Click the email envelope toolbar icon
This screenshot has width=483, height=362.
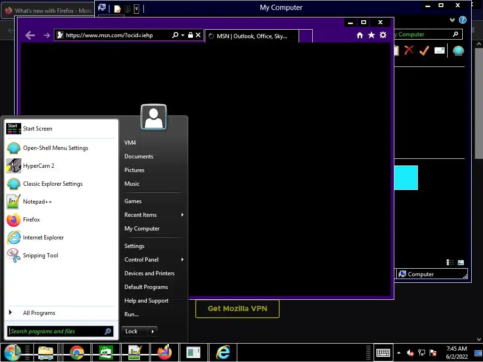point(440,50)
